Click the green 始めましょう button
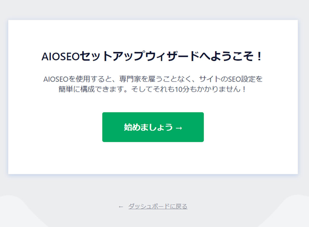This screenshot has width=309, height=227. click(153, 127)
